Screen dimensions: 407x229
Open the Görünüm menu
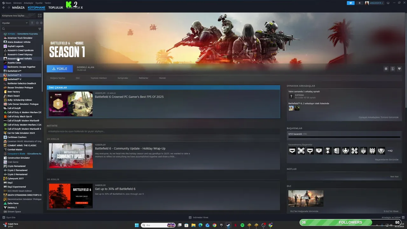tap(17, 3)
